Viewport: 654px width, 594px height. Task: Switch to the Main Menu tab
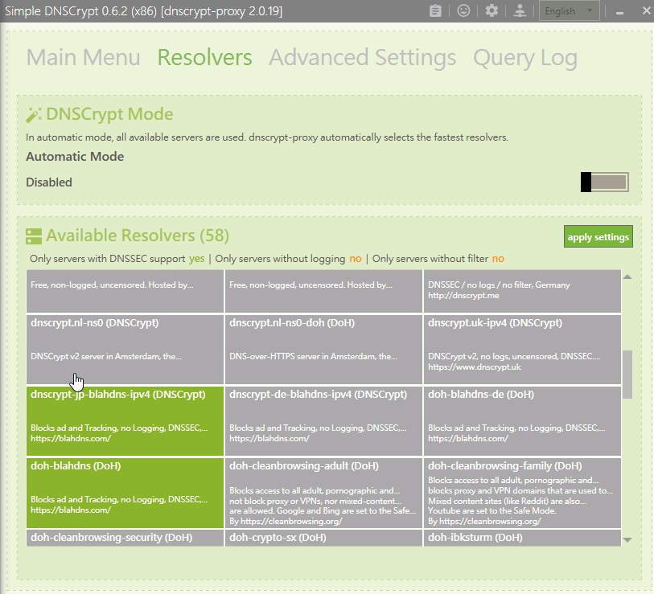tap(83, 58)
